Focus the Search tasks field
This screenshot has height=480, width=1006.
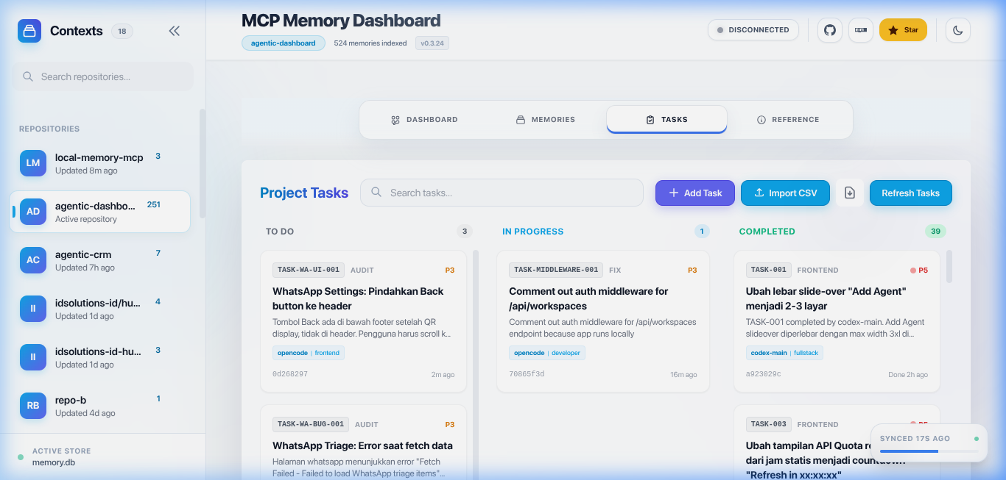[x=502, y=193]
